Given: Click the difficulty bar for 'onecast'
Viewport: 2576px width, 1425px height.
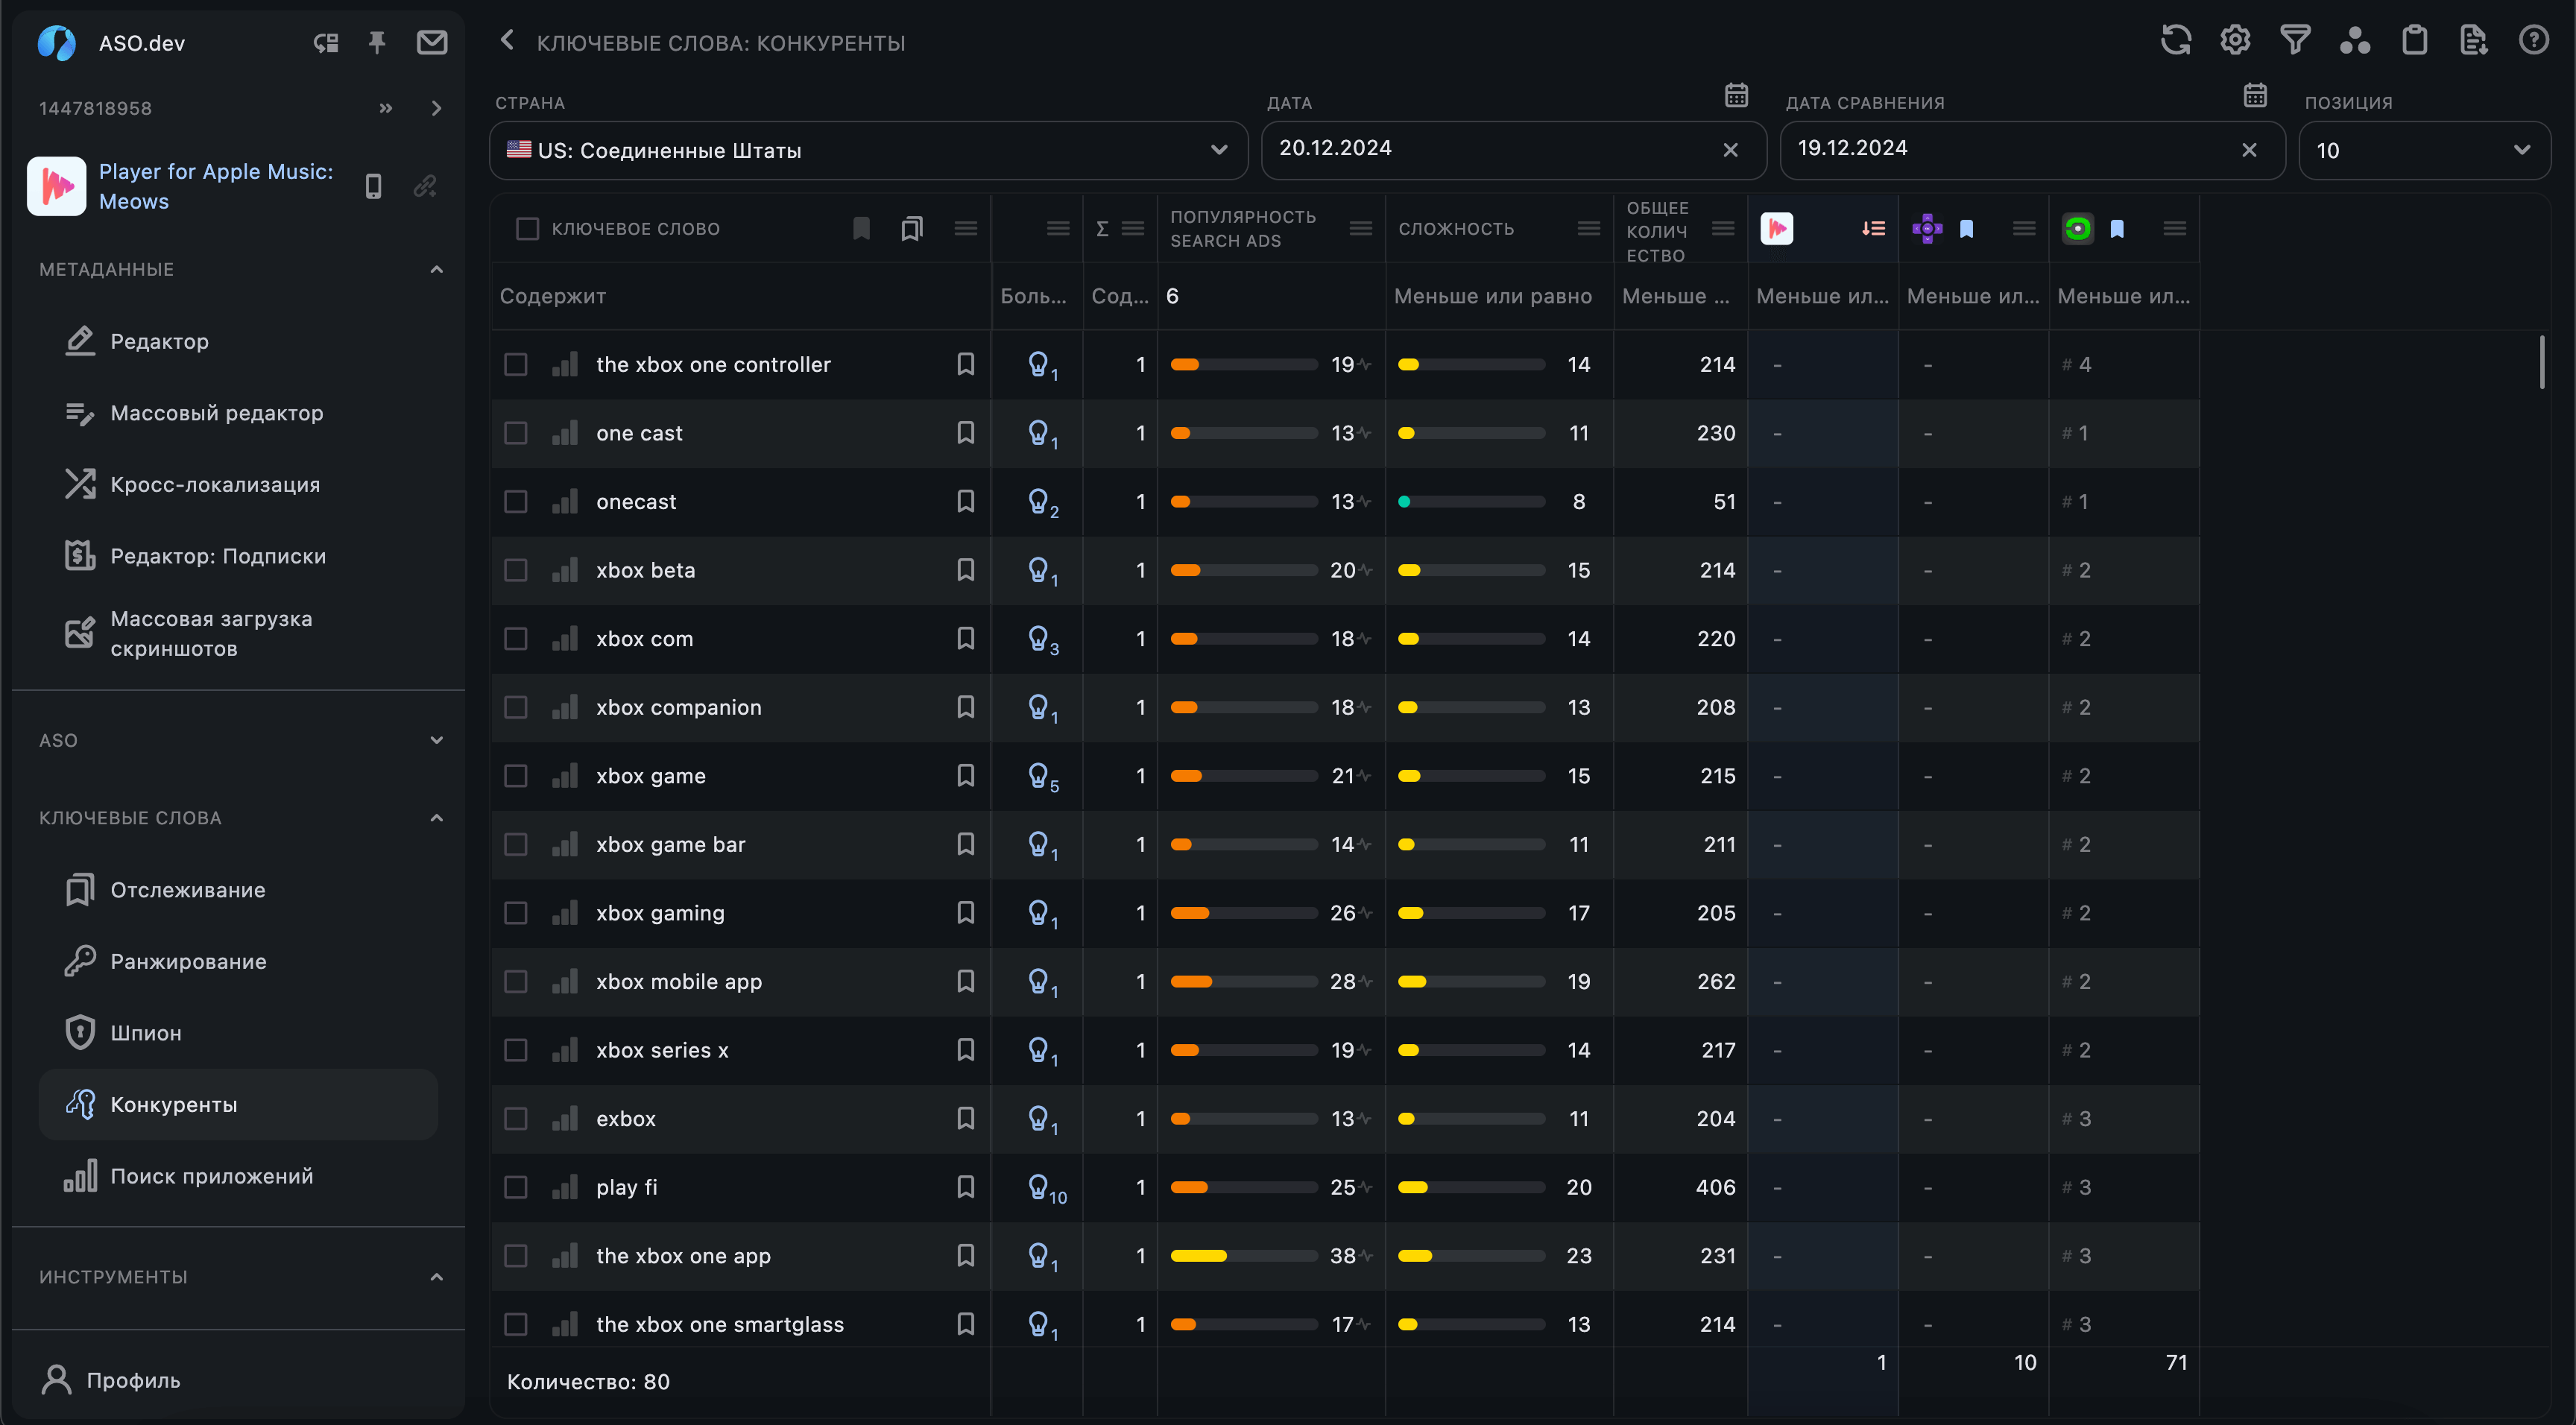Looking at the screenshot, I should [x=1471, y=501].
